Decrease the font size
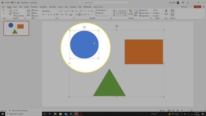The width and height of the screenshot is (206, 116). coord(69,11)
